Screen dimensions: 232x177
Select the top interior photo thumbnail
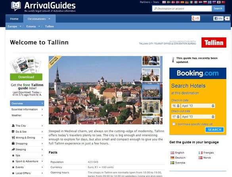(151, 61)
